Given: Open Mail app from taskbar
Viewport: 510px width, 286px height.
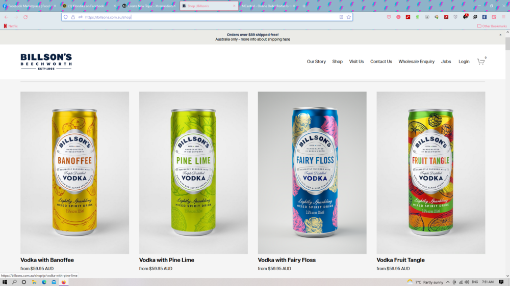Looking at the screenshot, I should pos(54,282).
